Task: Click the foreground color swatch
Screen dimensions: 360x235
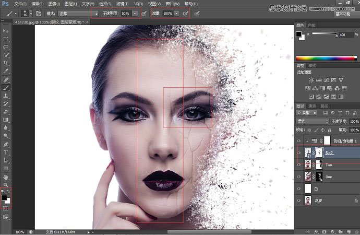Action: (5, 198)
